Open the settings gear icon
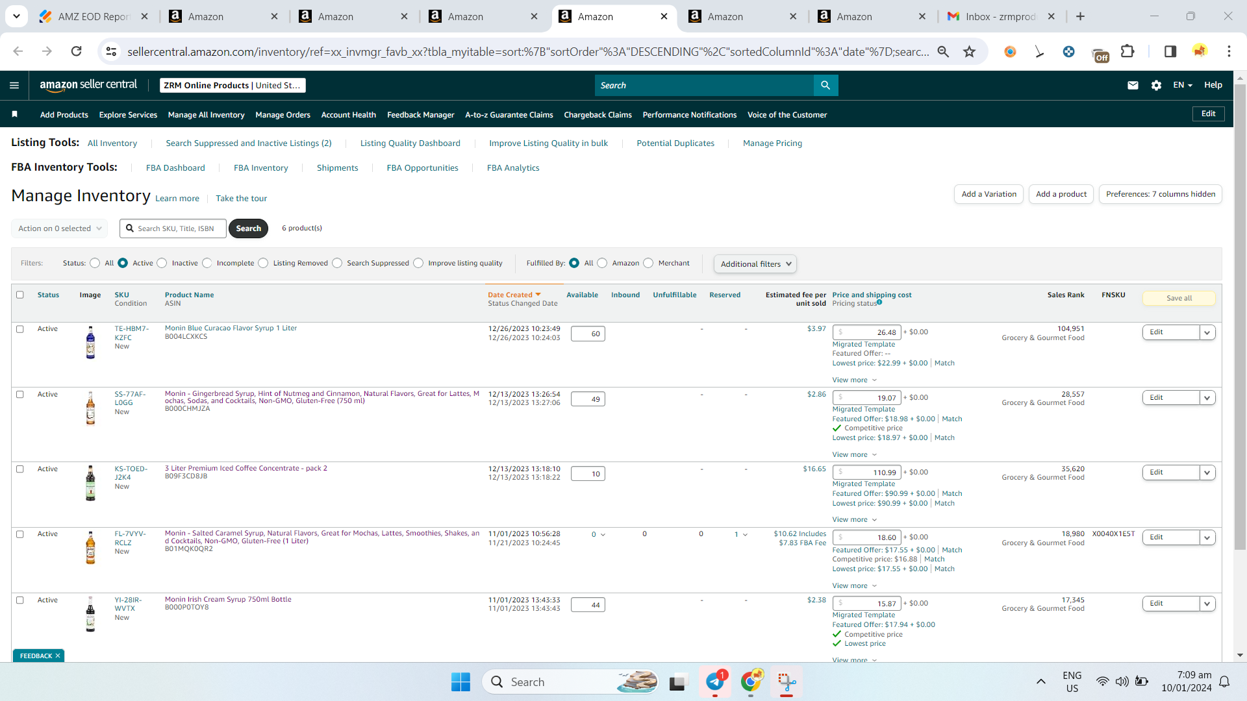 click(x=1156, y=85)
